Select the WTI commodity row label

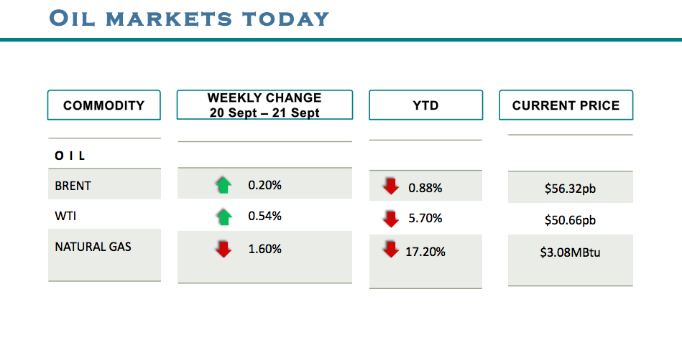click(65, 216)
